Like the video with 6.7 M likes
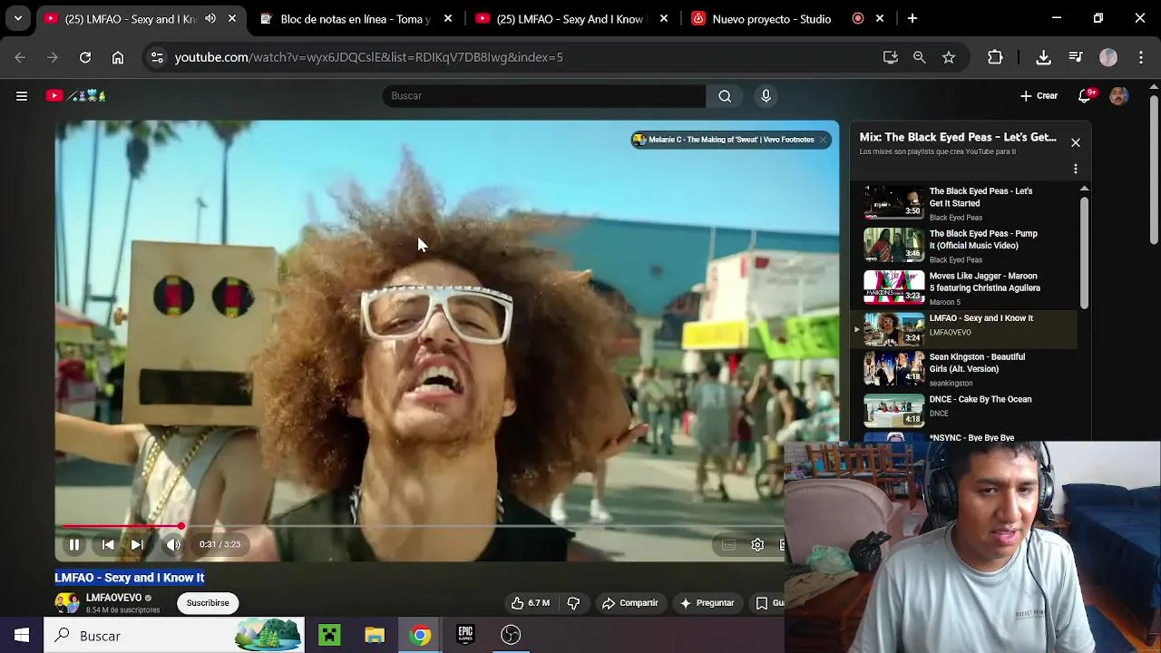 tap(530, 603)
